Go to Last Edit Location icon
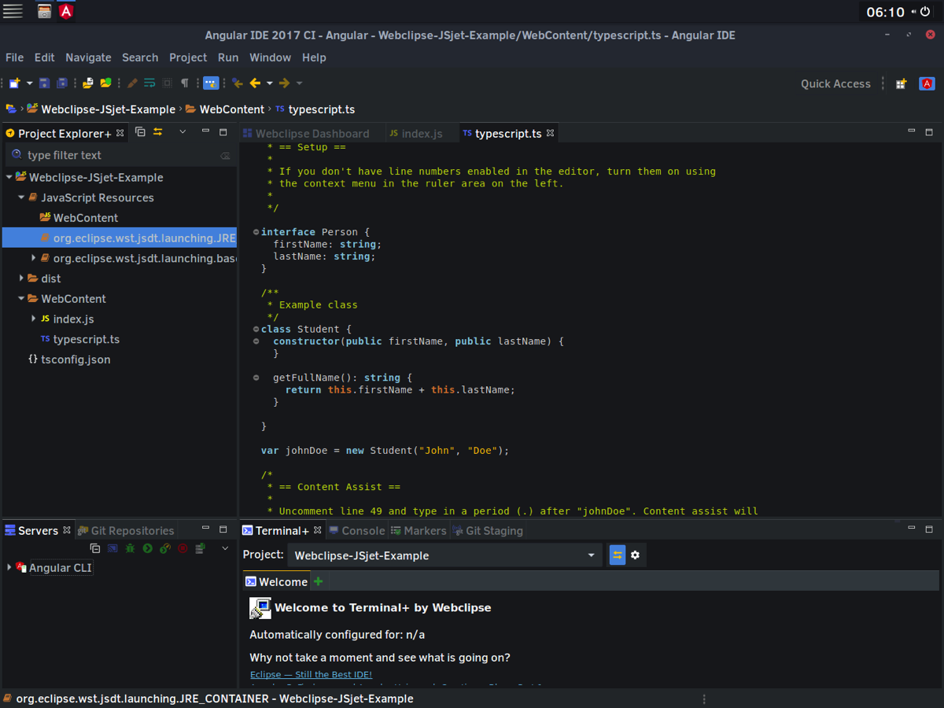 click(238, 83)
